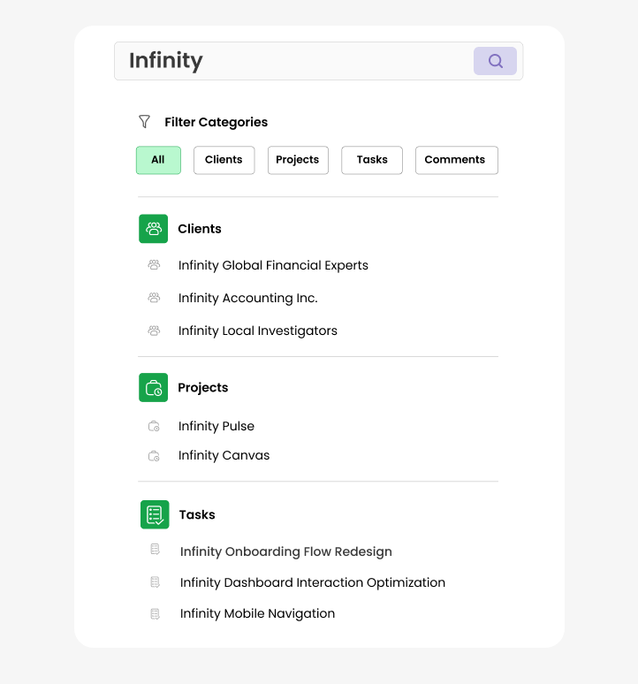The width and height of the screenshot is (638, 684).
Task: Switch filter to Comments
Action: [x=455, y=160]
